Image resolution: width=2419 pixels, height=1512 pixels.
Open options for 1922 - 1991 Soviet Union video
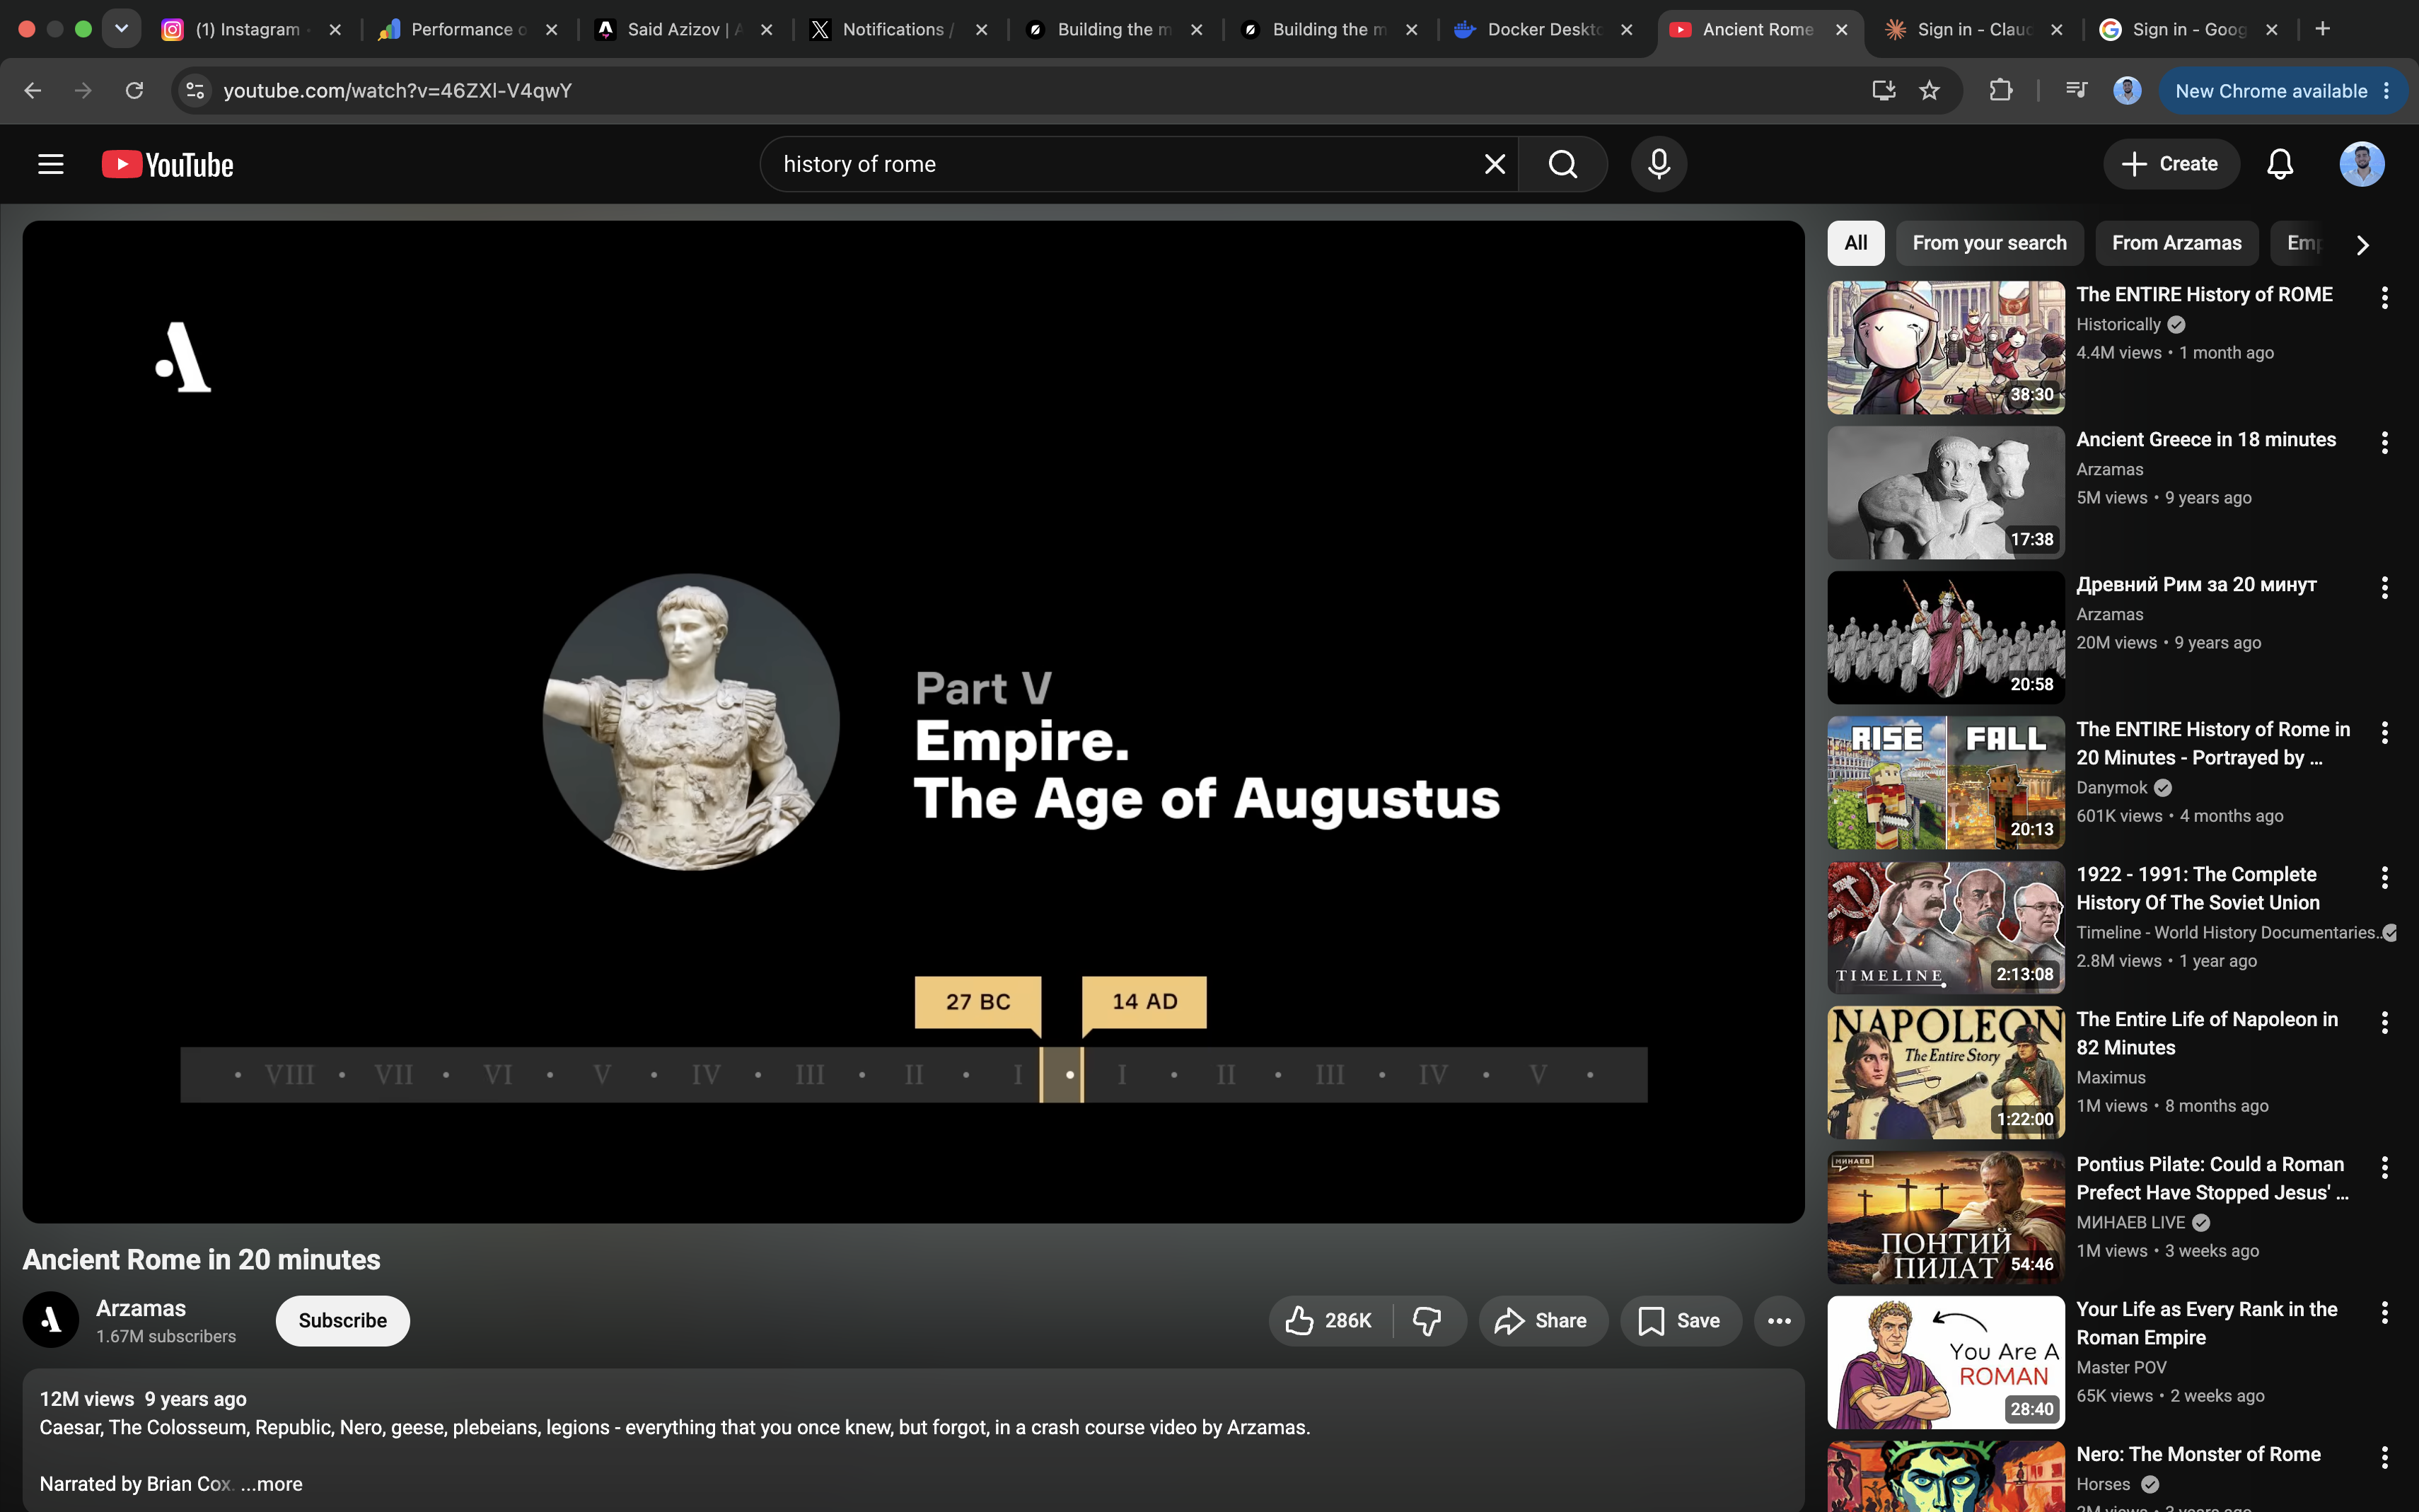point(2384,877)
